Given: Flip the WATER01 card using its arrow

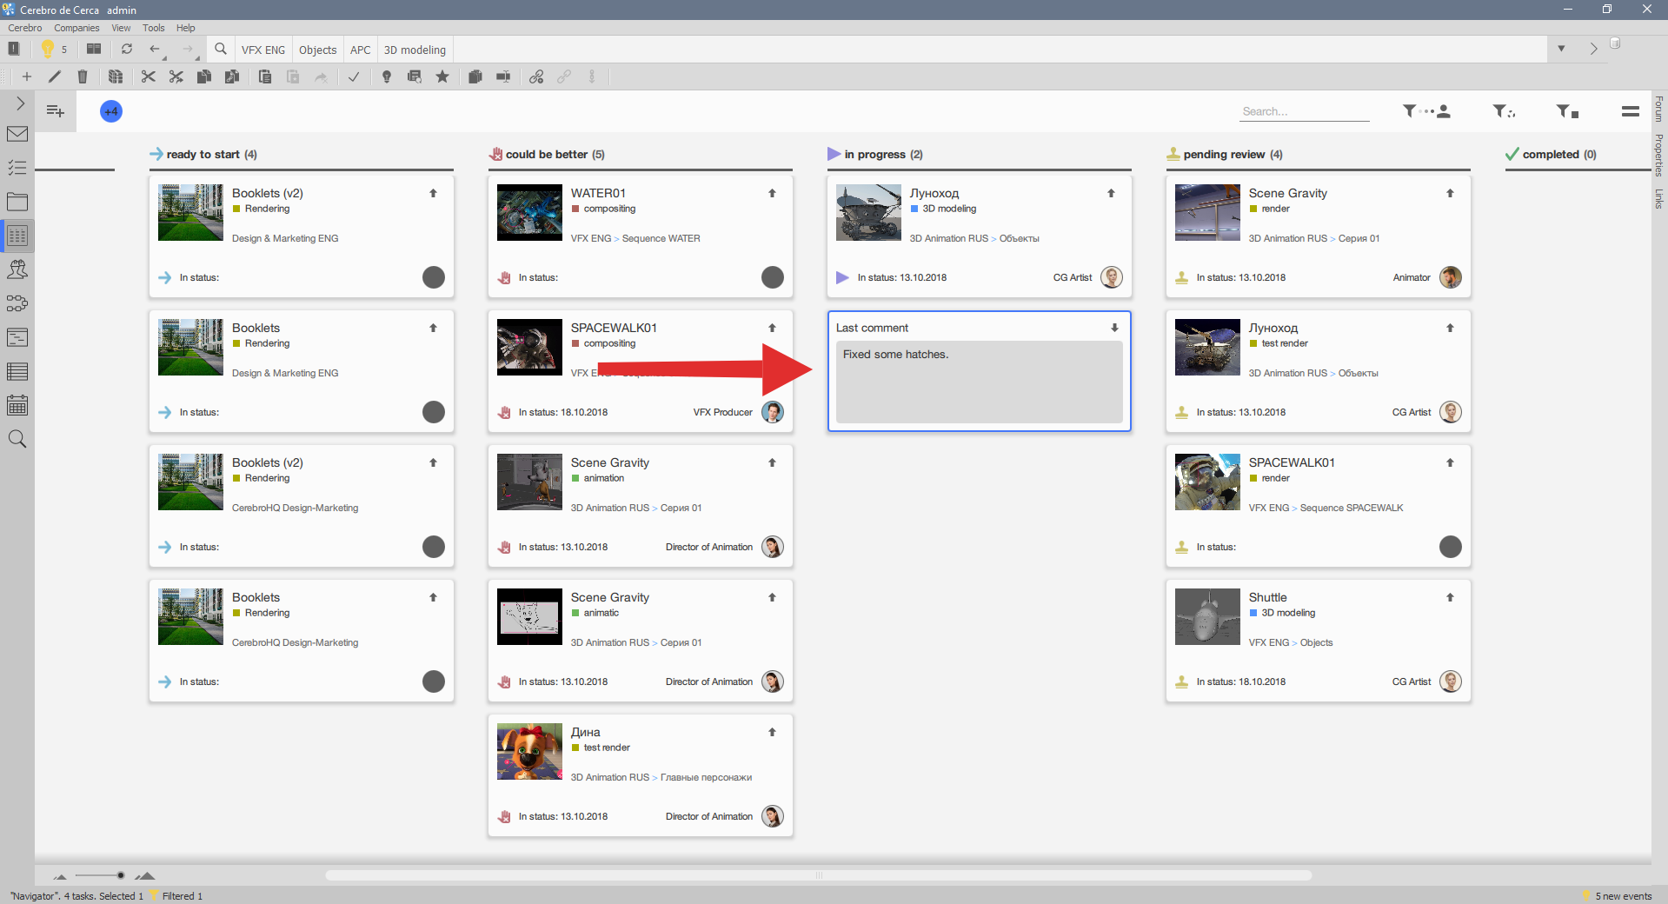Looking at the screenshot, I should click(772, 193).
